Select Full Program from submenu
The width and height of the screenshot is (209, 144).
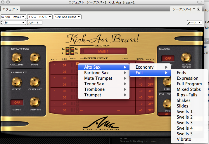coord(189,84)
